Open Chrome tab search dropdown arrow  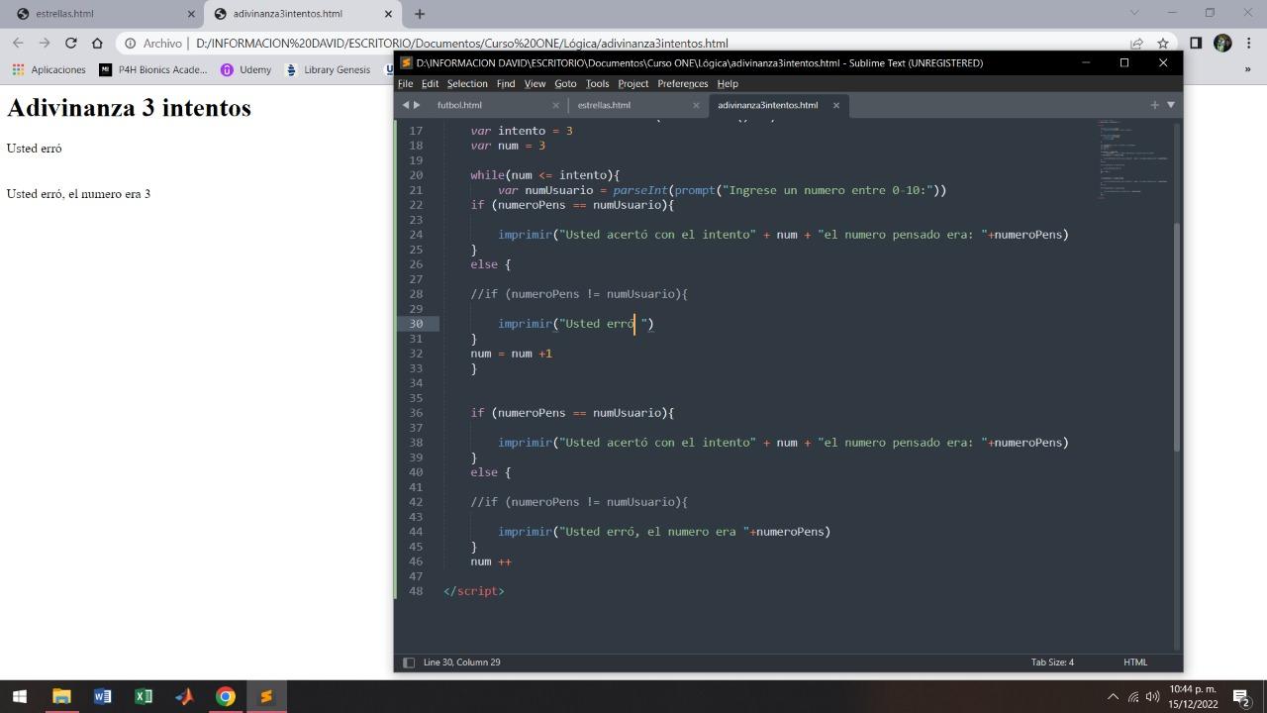coord(1134,13)
